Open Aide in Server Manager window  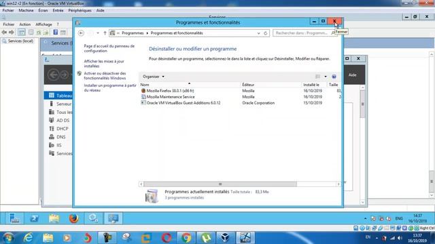(352, 75)
